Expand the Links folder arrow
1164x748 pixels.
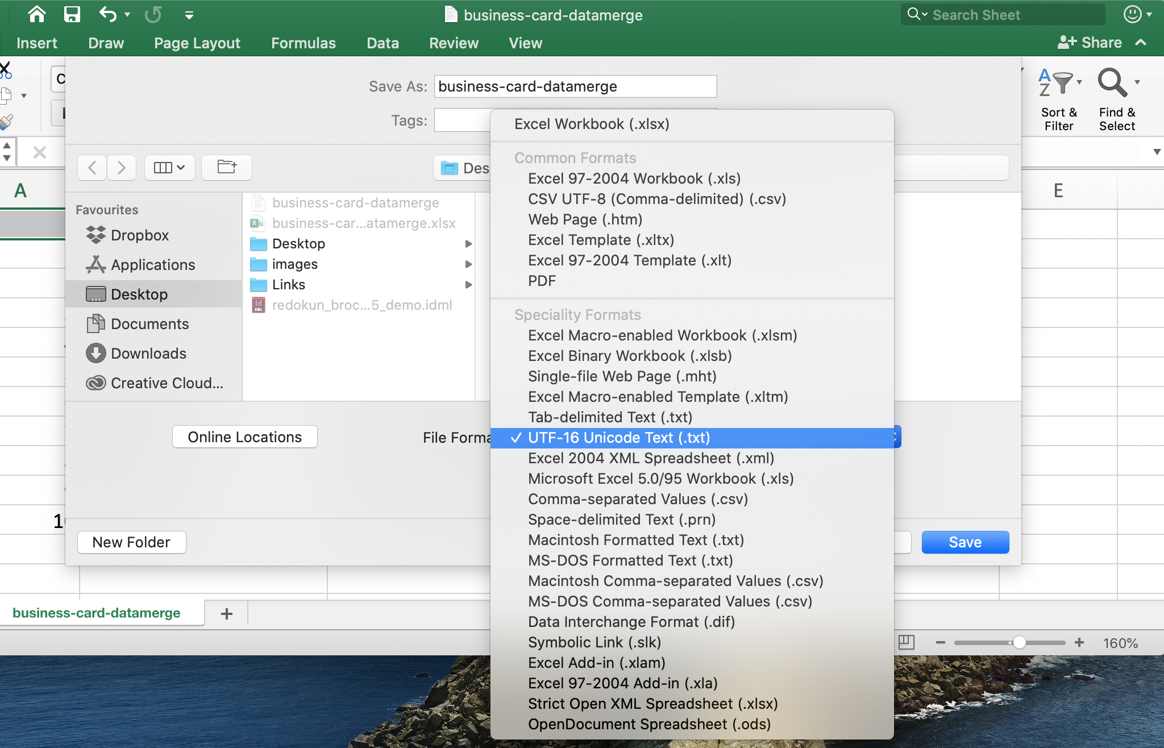pyautogui.click(x=468, y=285)
